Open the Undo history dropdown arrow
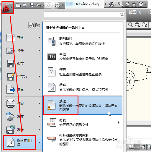The width and height of the screenshot is (151, 152). pyautogui.click(x=43, y=5)
